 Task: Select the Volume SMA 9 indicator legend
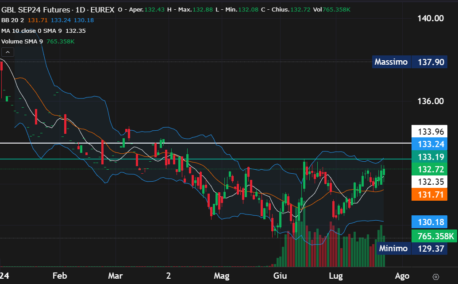point(22,41)
